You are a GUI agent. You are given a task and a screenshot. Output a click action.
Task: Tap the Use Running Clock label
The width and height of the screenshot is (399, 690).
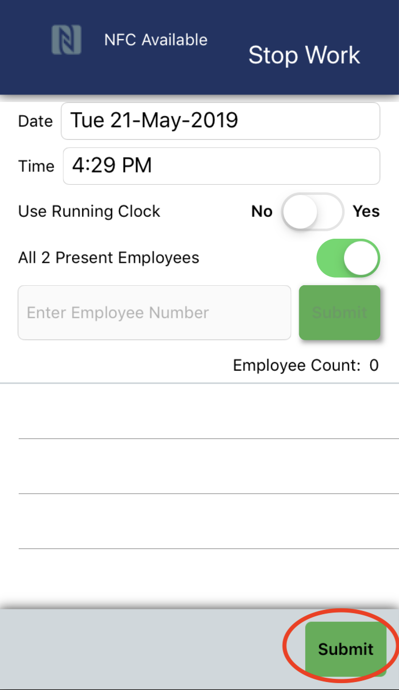[x=89, y=212]
